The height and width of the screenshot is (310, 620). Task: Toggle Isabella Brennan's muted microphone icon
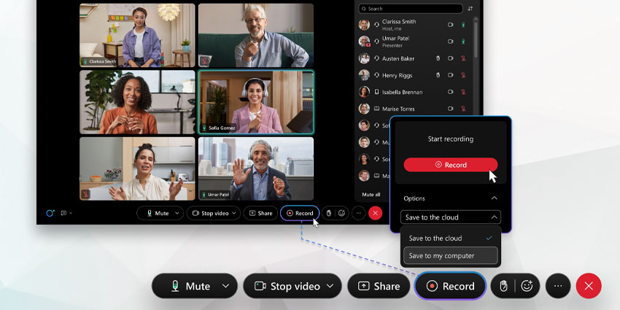462,92
